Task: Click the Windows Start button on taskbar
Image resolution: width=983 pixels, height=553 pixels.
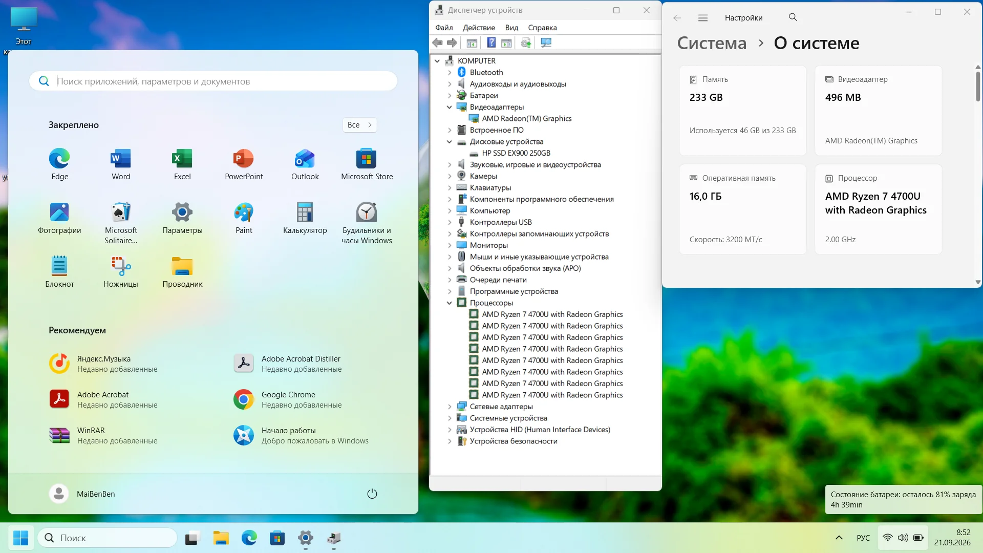Action: click(x=20, y=538)
